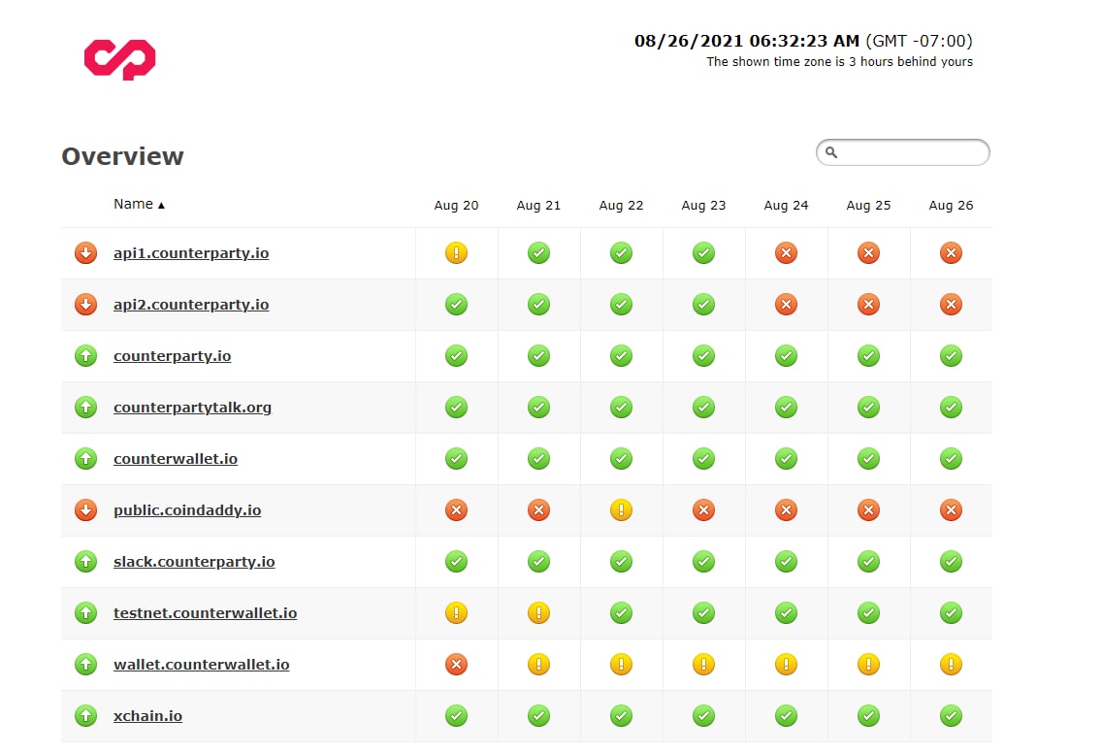This screenshot has width=1102, height=753.
Task: Click the Aug 20 column header
Action: pyautogui.click(x=456, y=206)
